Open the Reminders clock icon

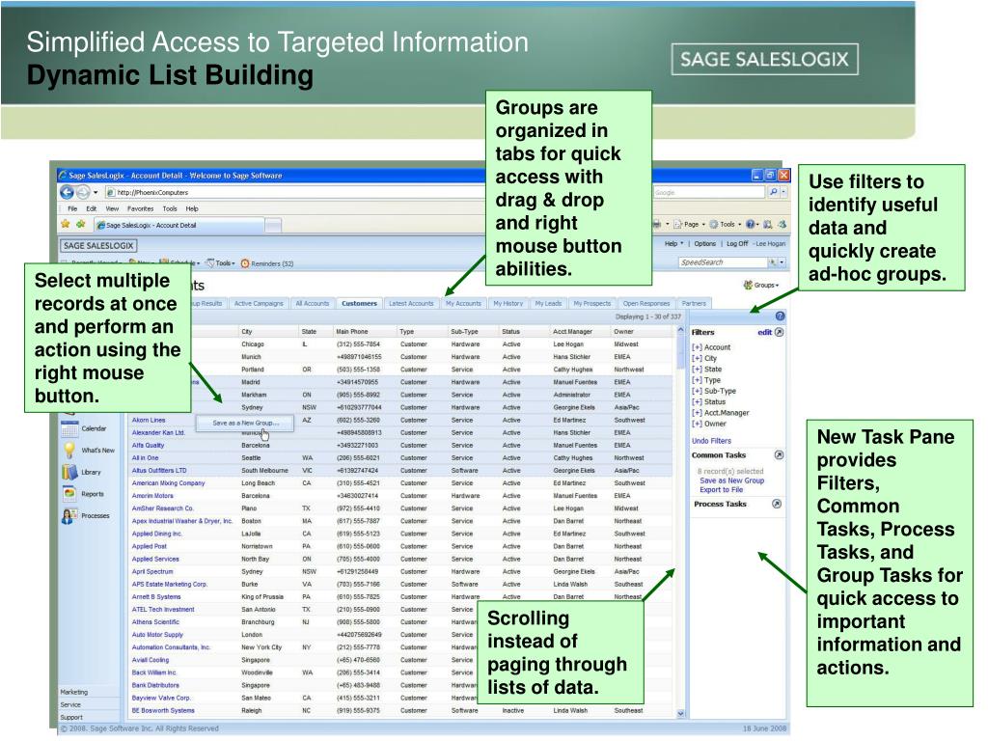pyautogui.click(x=245, y=263)
